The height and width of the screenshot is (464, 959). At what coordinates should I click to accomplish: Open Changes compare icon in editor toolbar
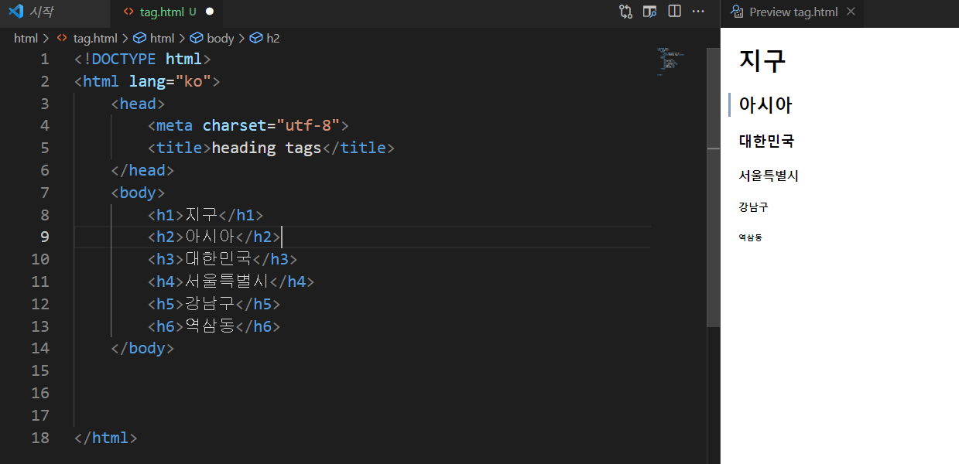click(x=625, y=12)
